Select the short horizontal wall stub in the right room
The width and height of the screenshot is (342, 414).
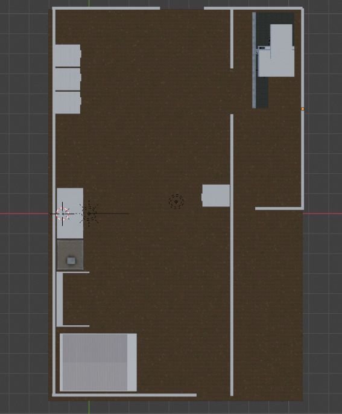[279, 209]
